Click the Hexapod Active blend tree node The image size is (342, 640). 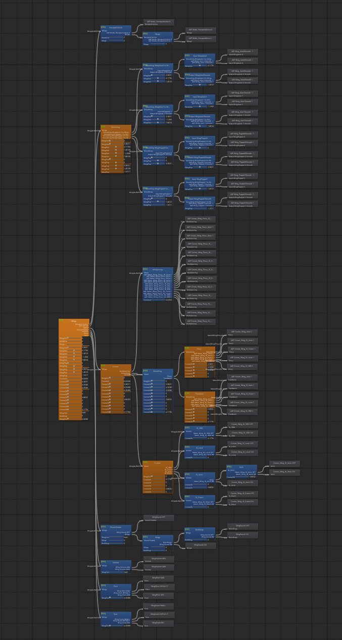[116, 27]
